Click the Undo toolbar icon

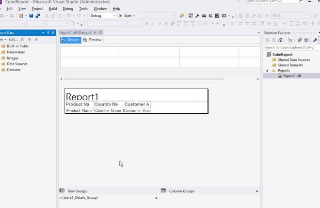(x=69, y=16)
